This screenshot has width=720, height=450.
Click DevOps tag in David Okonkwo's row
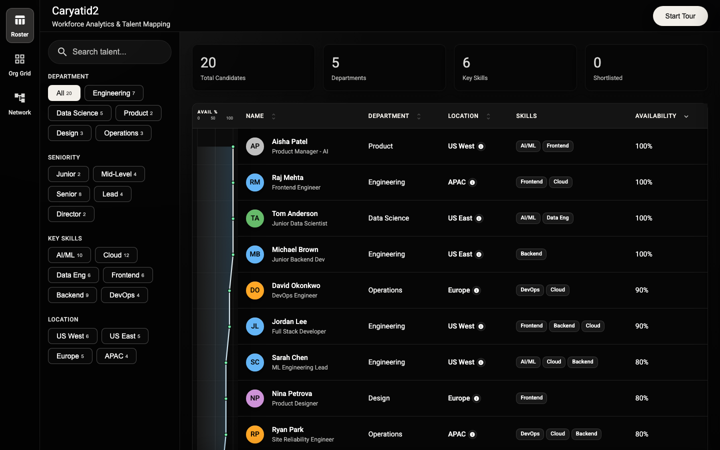click(x=530, y=290)
